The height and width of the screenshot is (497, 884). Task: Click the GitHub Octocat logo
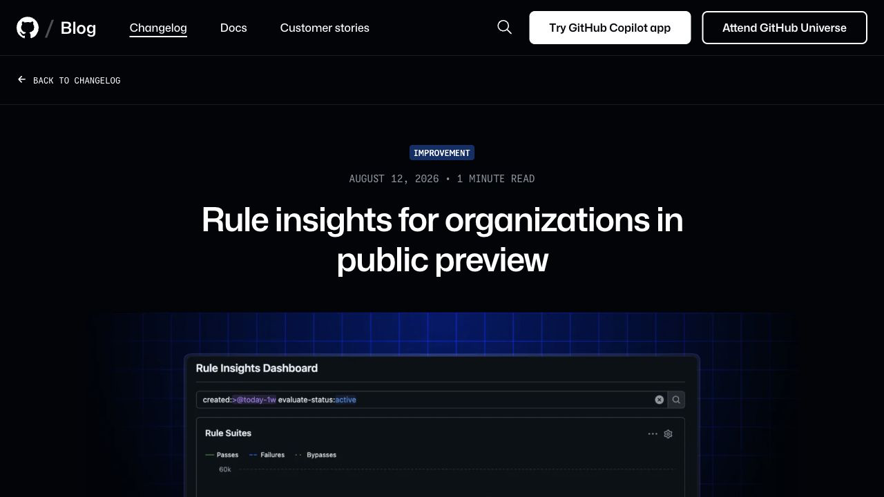(x=28, y=28)
